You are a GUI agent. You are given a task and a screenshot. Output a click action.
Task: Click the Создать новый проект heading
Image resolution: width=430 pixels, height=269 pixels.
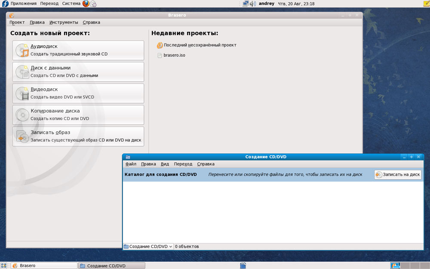tap(50, 33)
